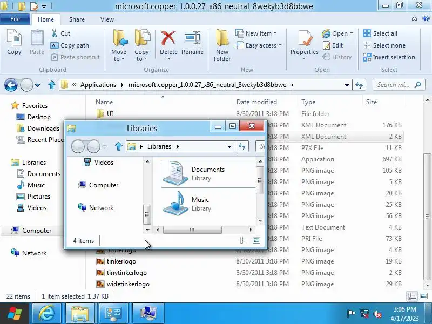Open Internet Explorer from the taskbar
Screen dimensions: 432x324
click(x=46, y=314)
